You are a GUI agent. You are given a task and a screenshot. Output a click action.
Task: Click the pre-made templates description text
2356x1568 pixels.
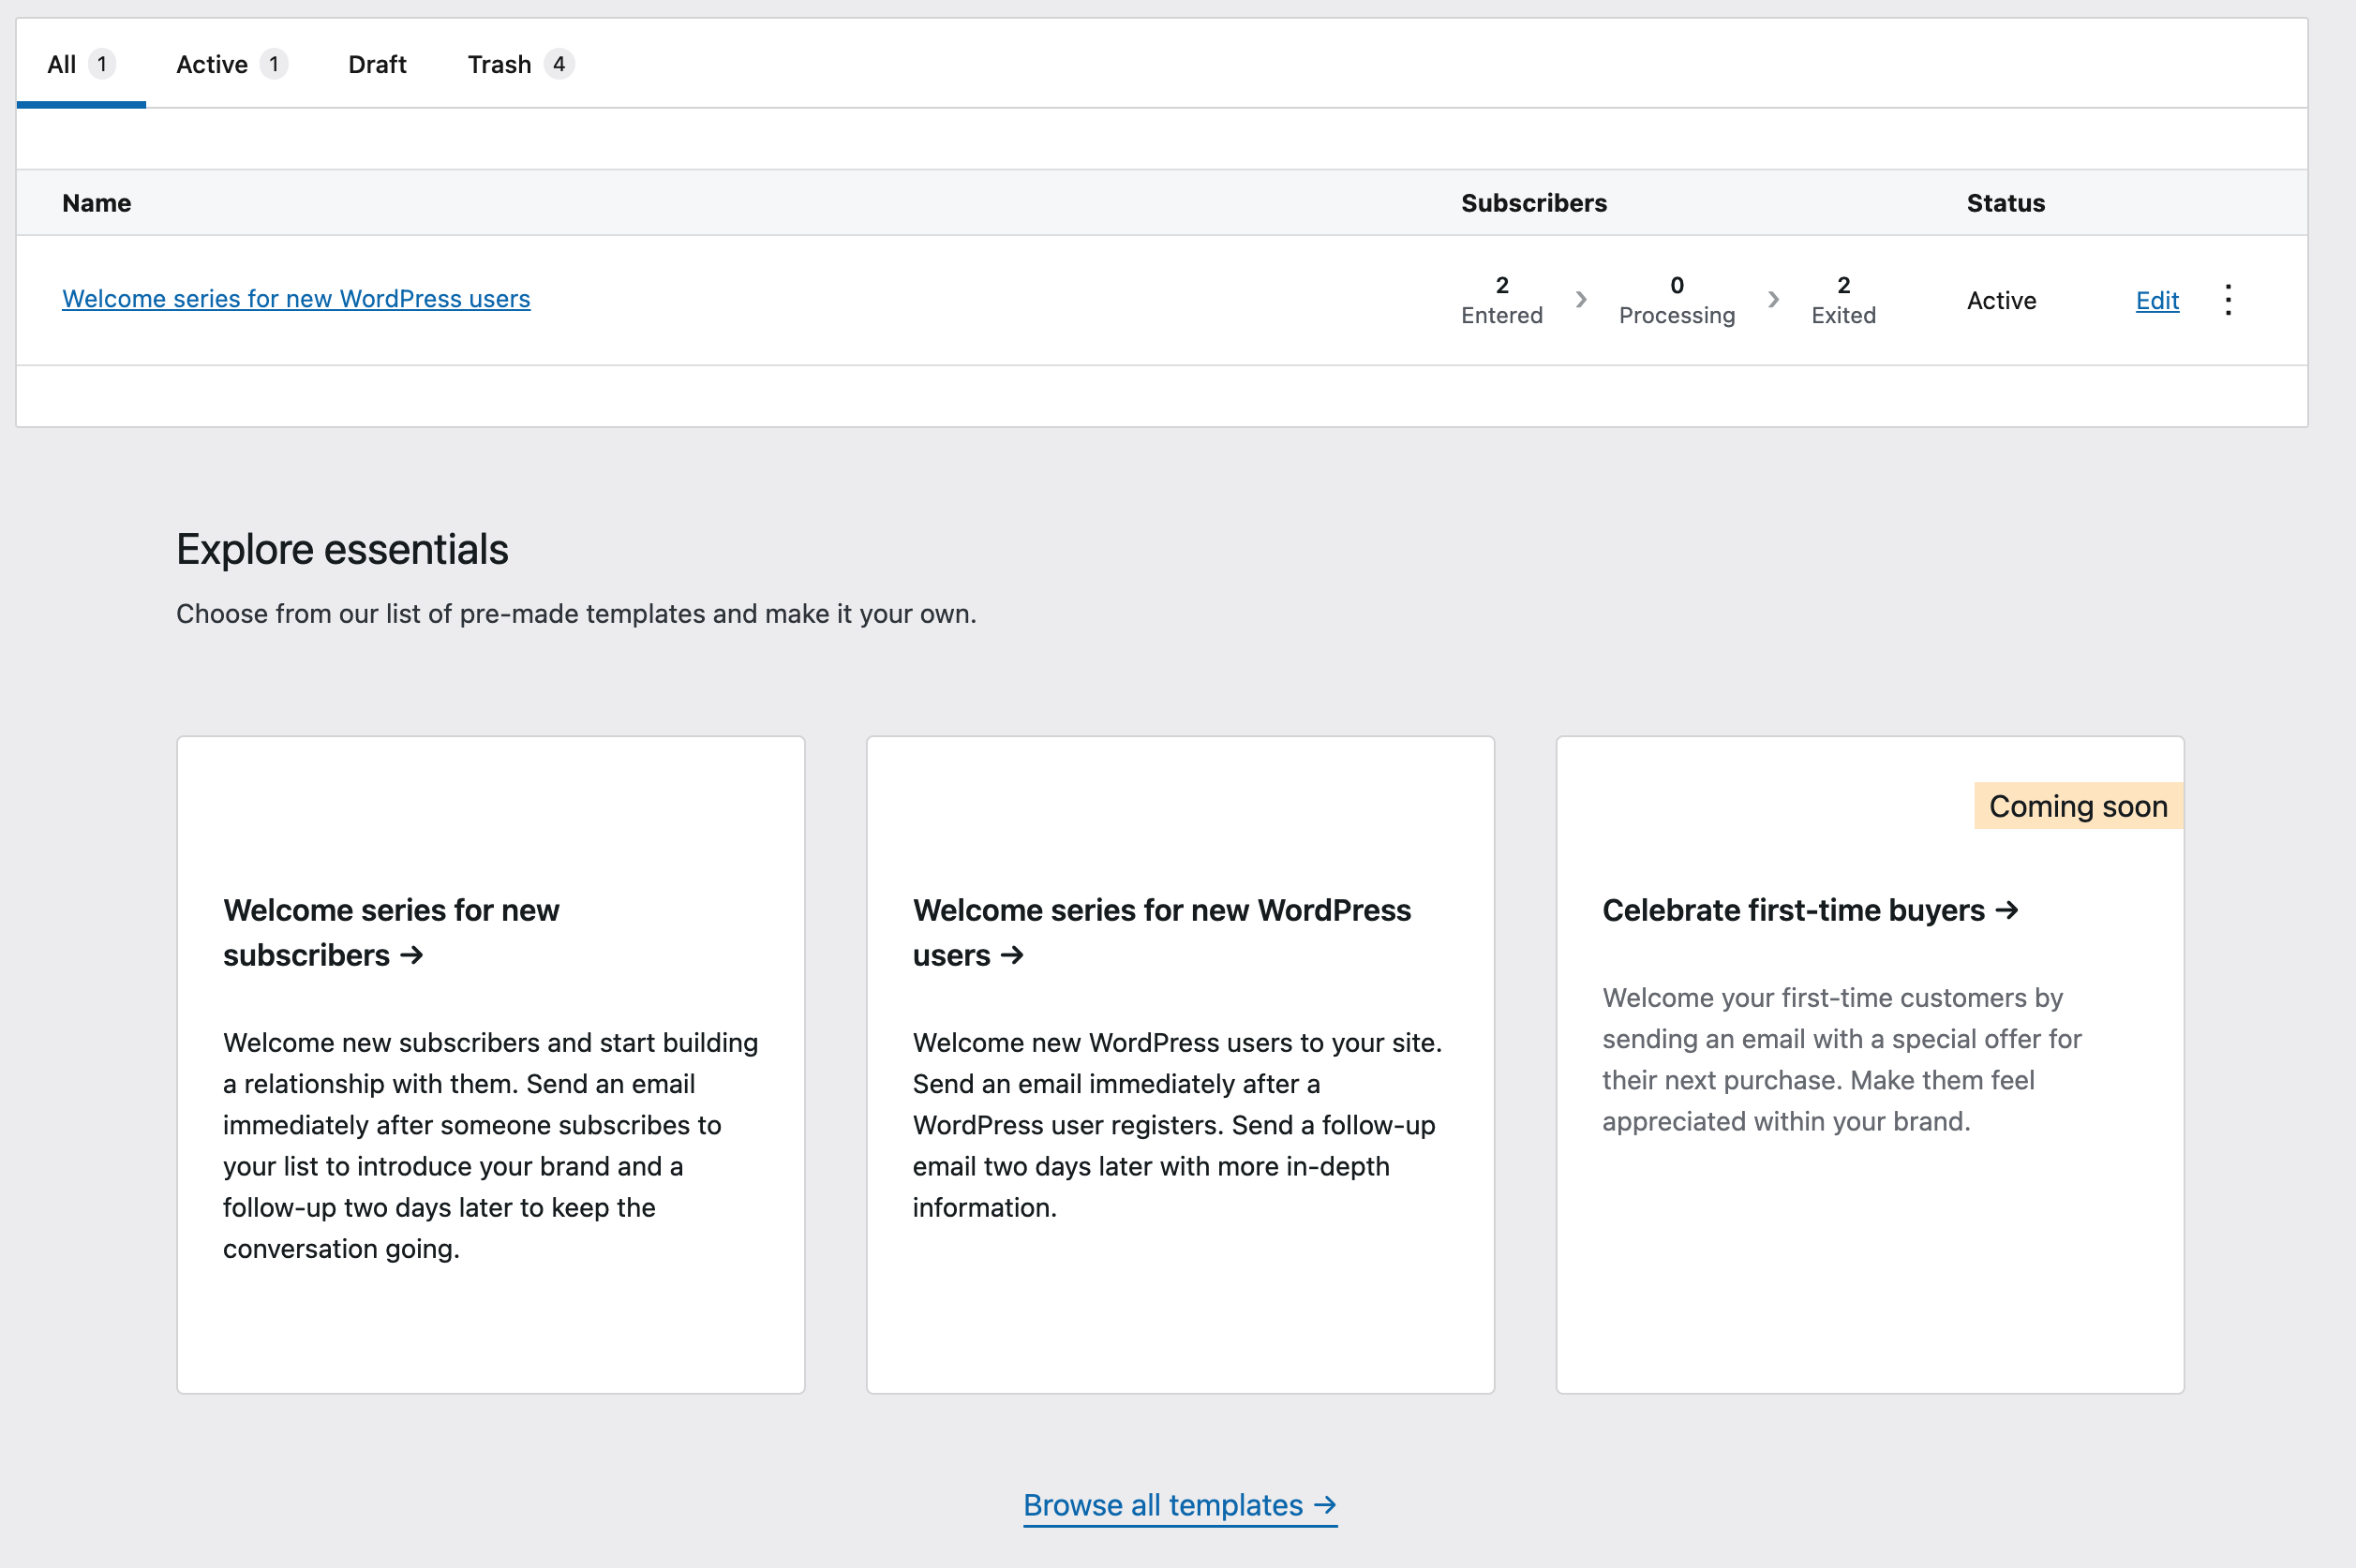pyautogui.click(x=576, y=613)
